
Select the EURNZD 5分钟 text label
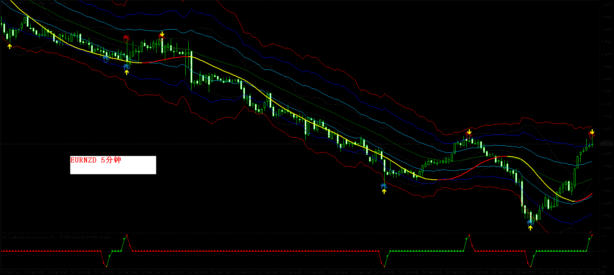[96, 160]
